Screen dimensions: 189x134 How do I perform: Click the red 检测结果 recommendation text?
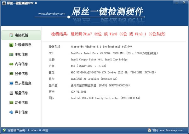(x=108, y=34)
